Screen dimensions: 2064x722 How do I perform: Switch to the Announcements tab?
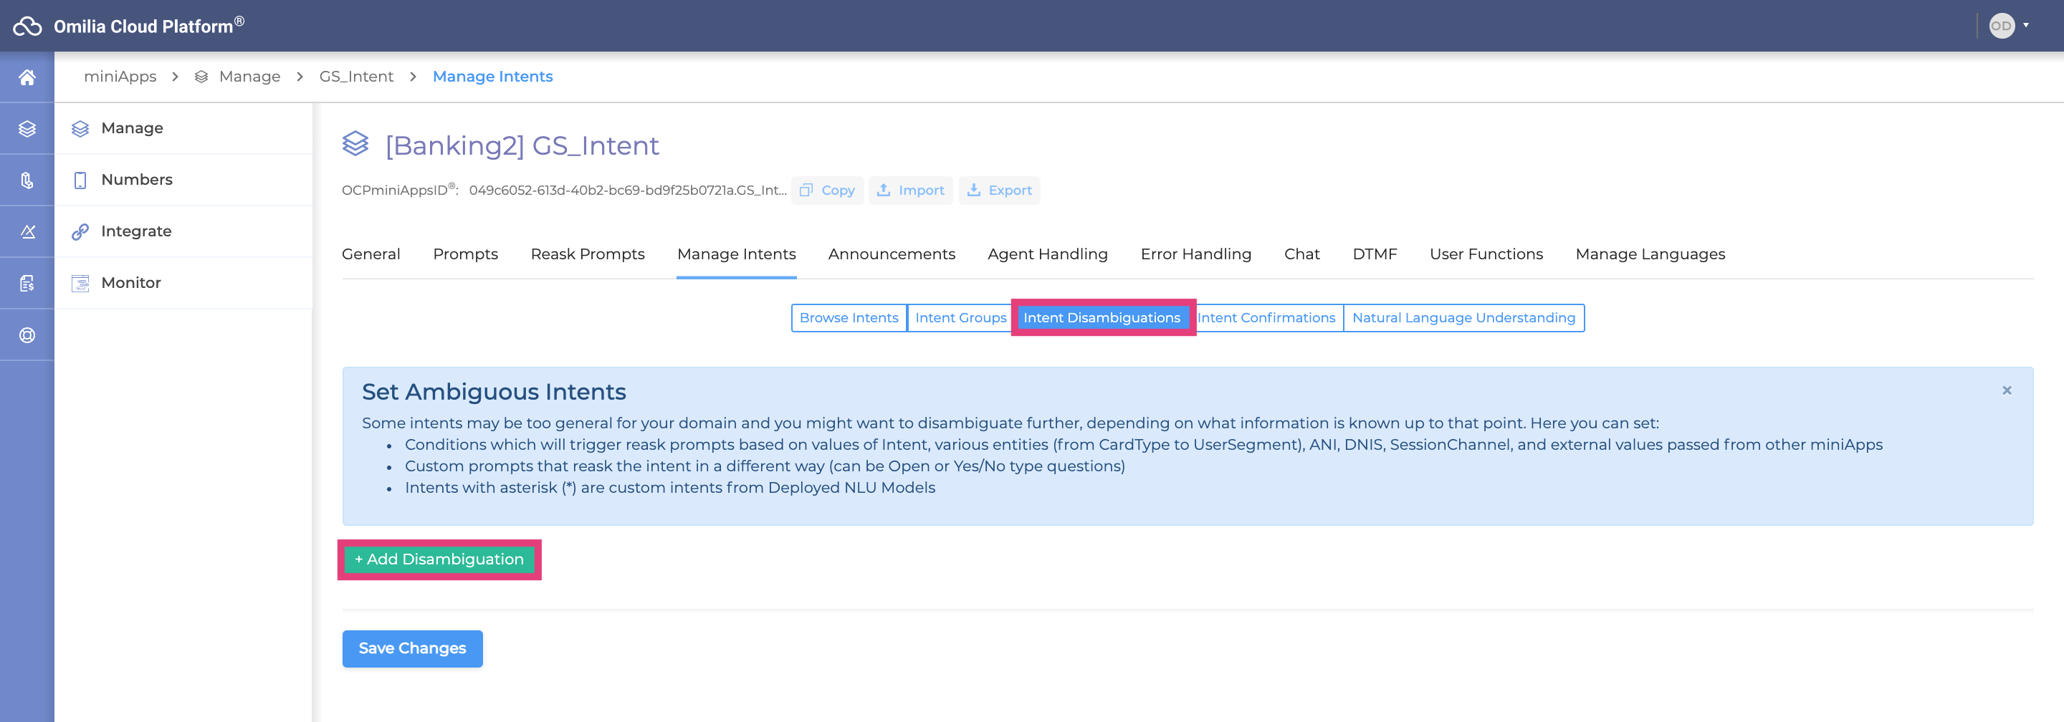(892, 254)
